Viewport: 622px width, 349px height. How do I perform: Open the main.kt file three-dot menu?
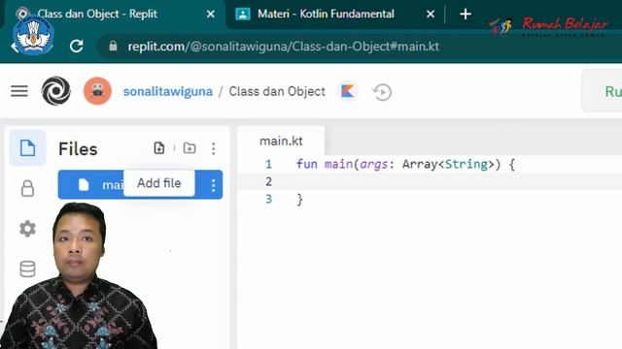(x=214, y=185)
